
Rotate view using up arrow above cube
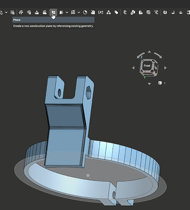click(149, 52)
